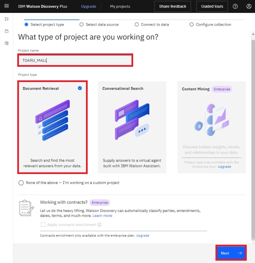The width and height of the screenshot is (255, 263).
Task: Click the scrollbar up arrow
Action: [x=253, y=34]
